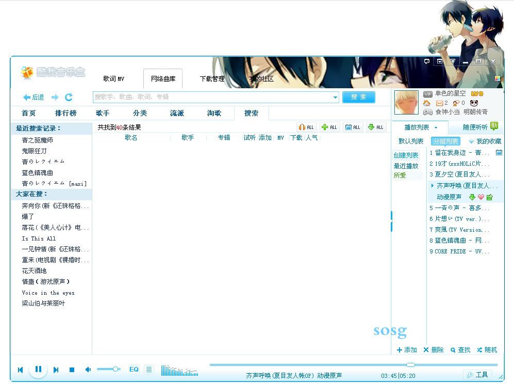This screenshot has width=514, height=384.
Task: Open the 明朝传奇 game link
Action: coord(475,112)
